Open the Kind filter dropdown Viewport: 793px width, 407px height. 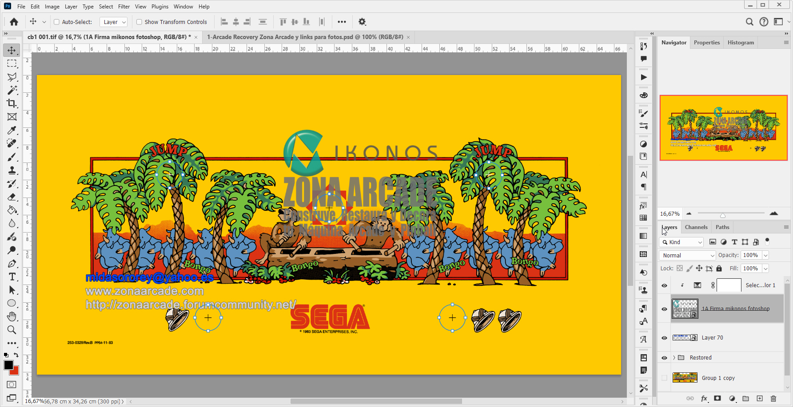coord(681,242)
